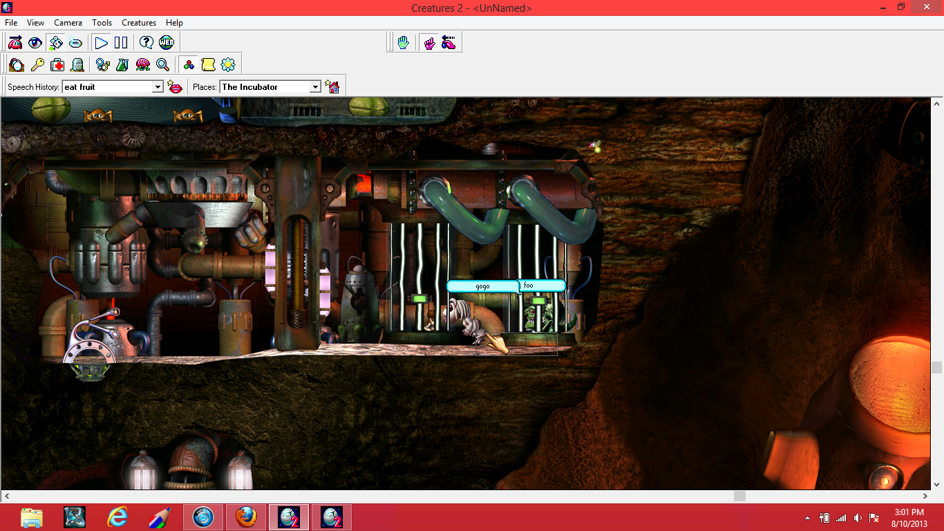The image size is (944, 531).
Task: Click the eye creature-view icon
Action: click(35, 43)
